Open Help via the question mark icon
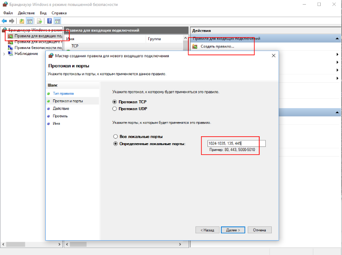342x255 pixels. click(x=49, y=21)
